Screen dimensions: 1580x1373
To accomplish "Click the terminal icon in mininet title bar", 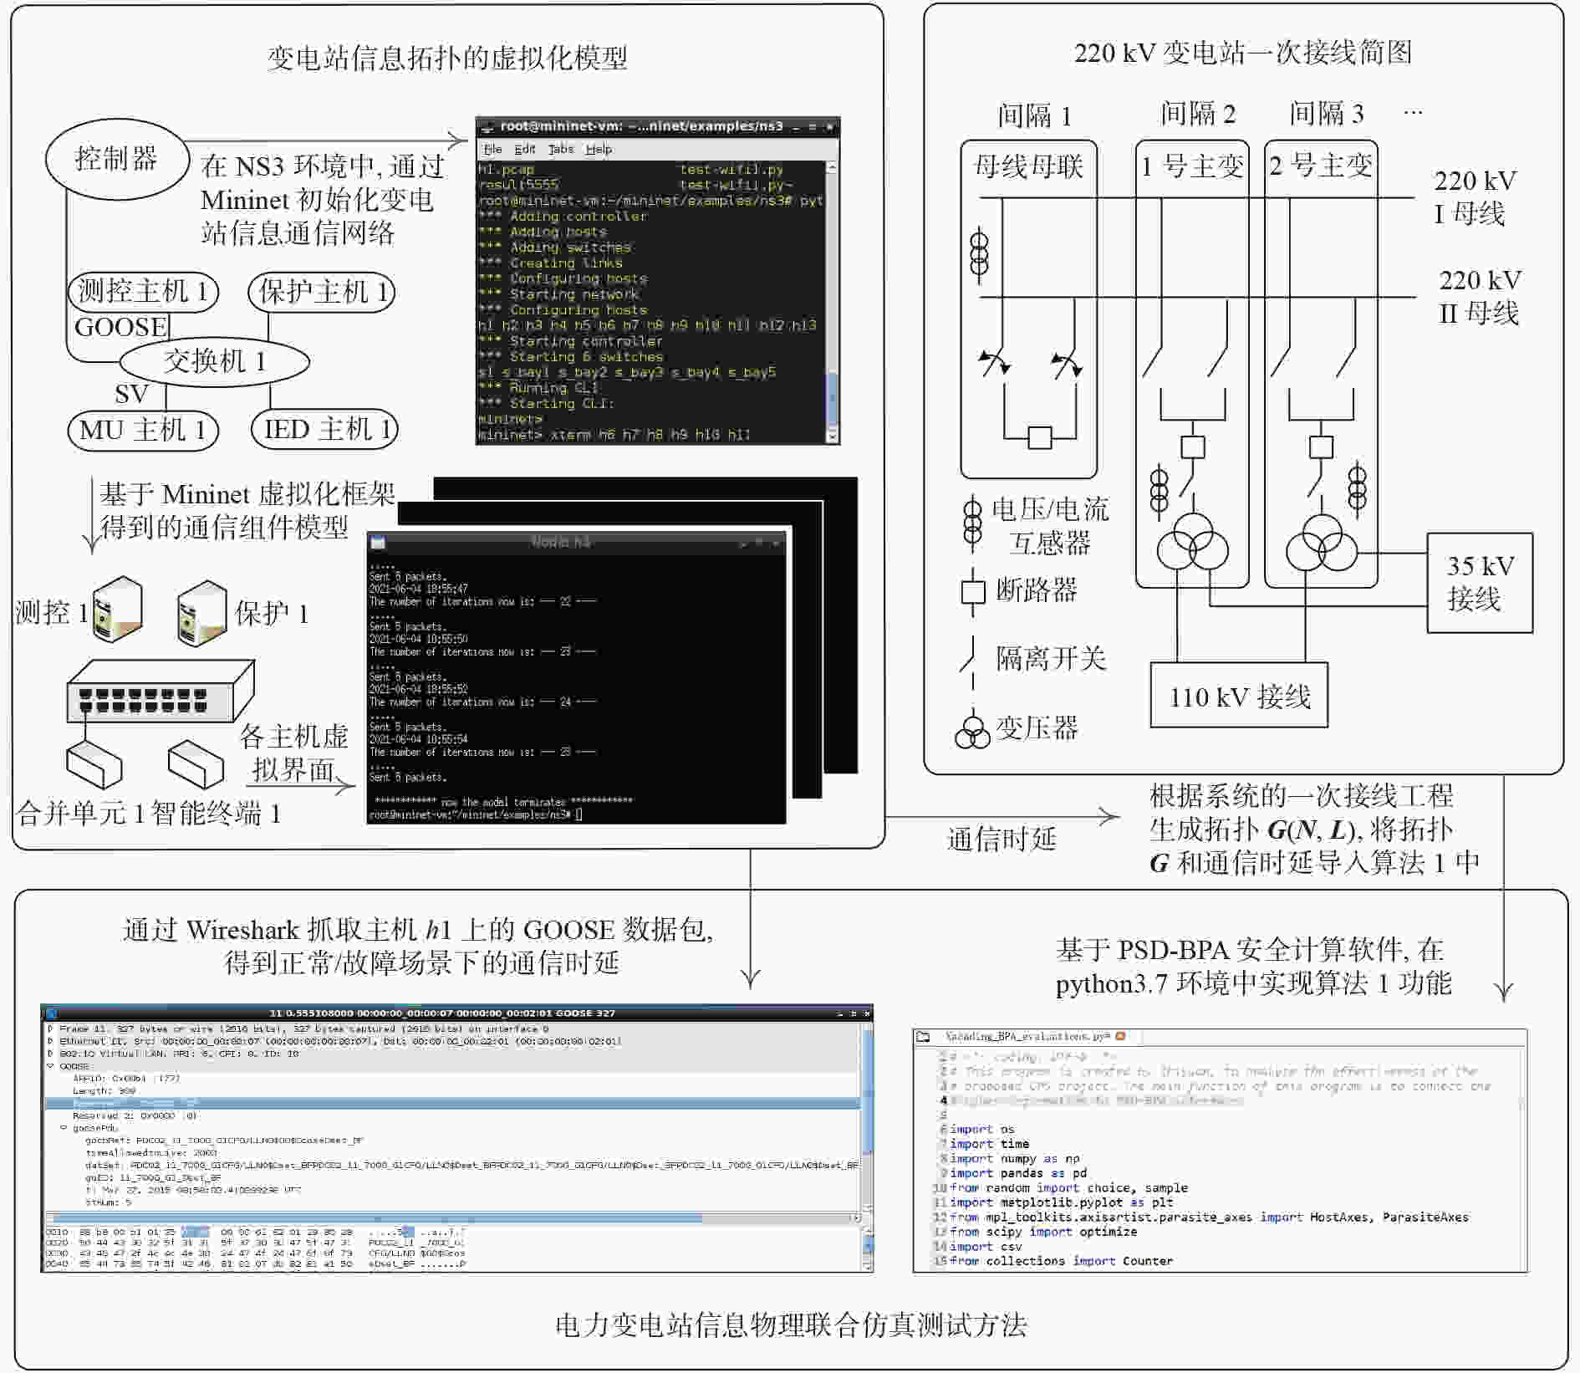I will 487,127.
